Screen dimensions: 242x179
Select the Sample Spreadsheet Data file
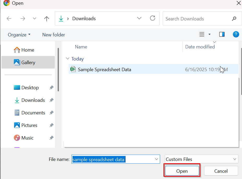[x=153, y=69]
